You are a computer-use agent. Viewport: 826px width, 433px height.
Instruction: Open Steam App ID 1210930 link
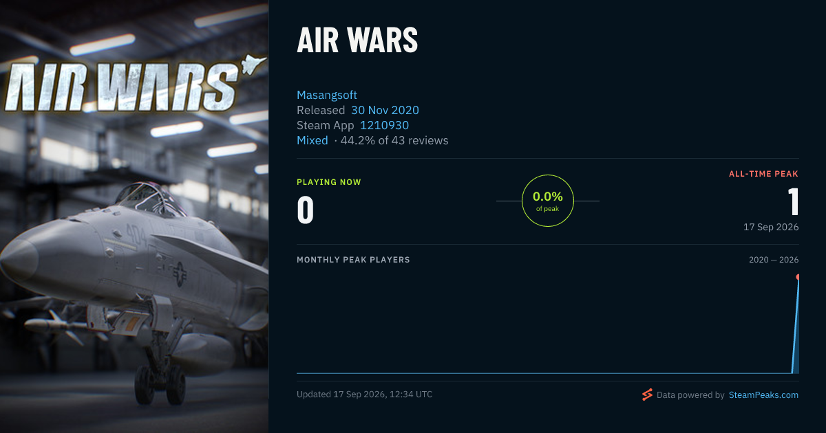pos(384,125)
